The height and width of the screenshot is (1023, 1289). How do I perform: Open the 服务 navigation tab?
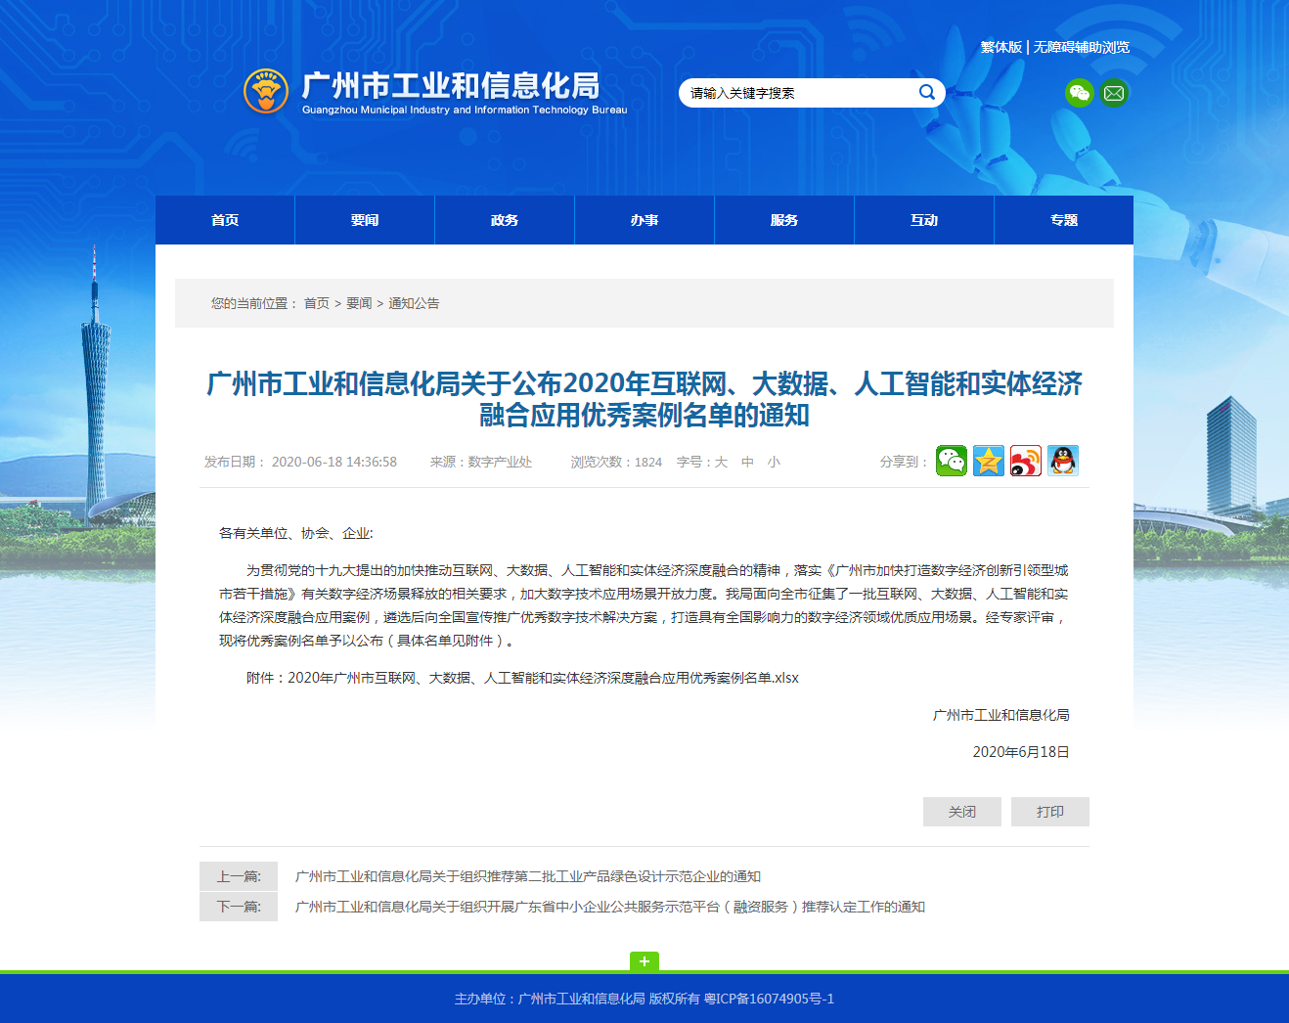click(x=784, y=220)
